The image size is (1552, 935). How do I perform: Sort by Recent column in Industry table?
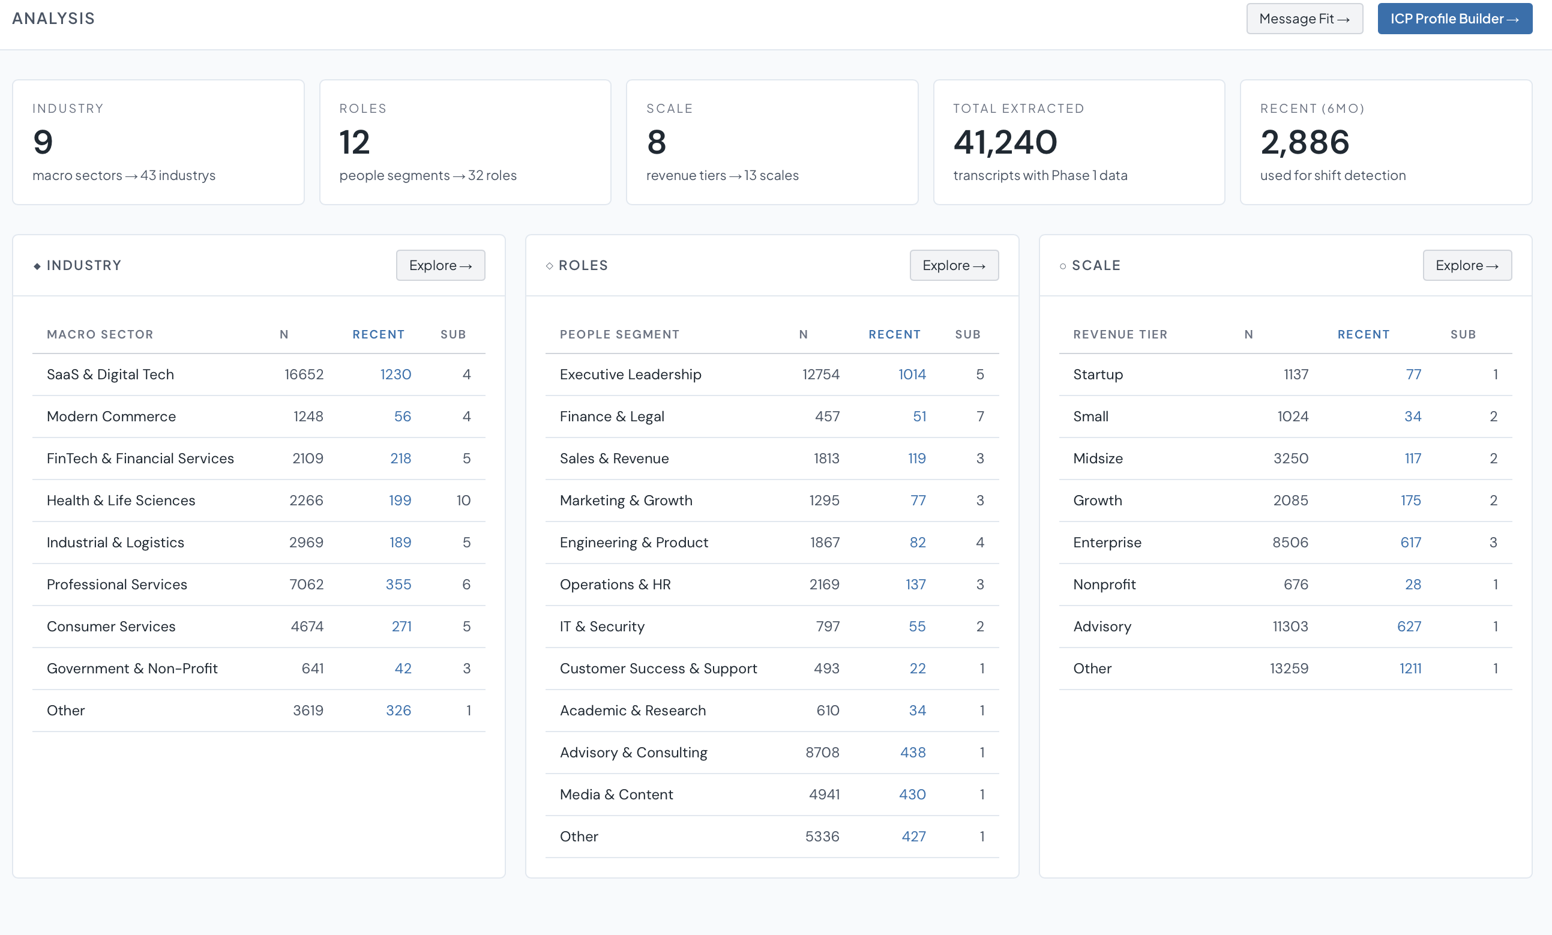pos(378,334)
